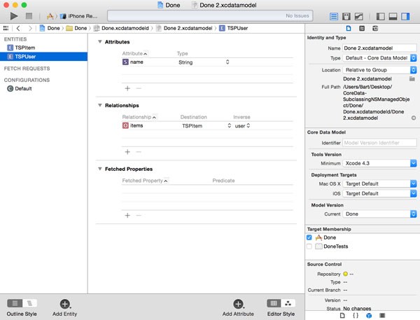
Task: Switch Editor Style to graph view
Action: 288,303
